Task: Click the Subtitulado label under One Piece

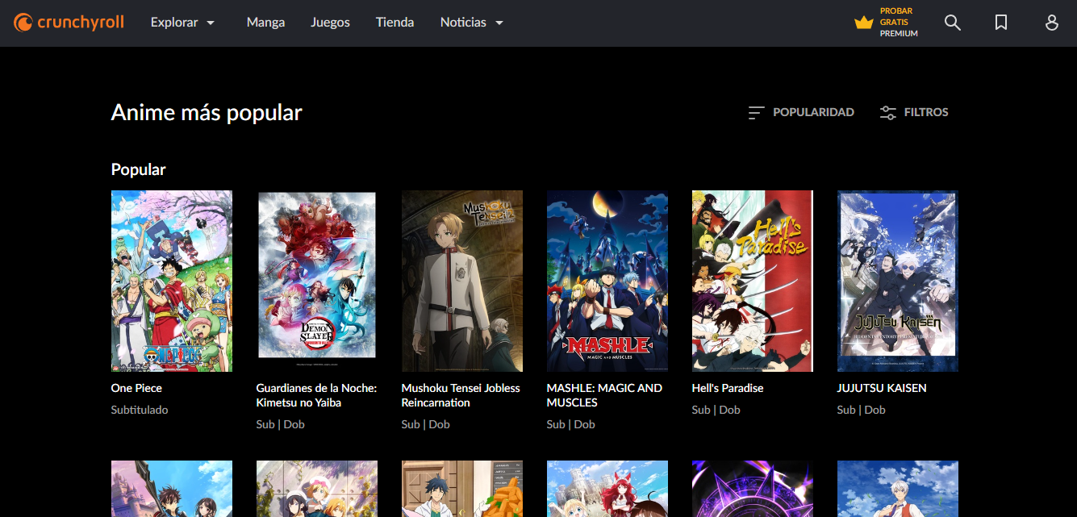Action: pyautogui.click(x=140, y=410)
